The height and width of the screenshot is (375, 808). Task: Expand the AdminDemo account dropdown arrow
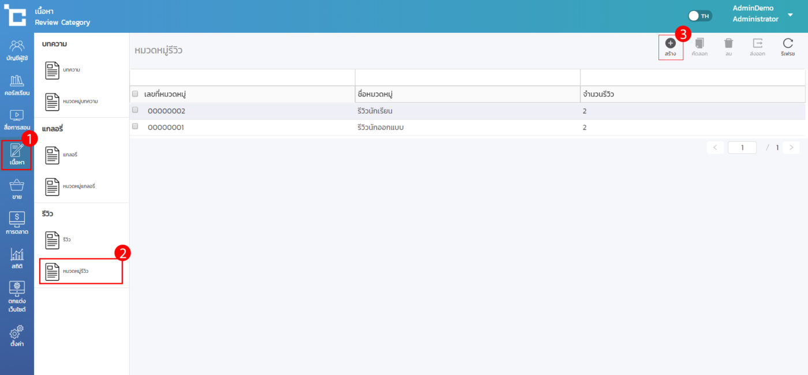pos(790,15)
